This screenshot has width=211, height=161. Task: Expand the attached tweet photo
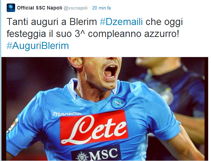105,109
